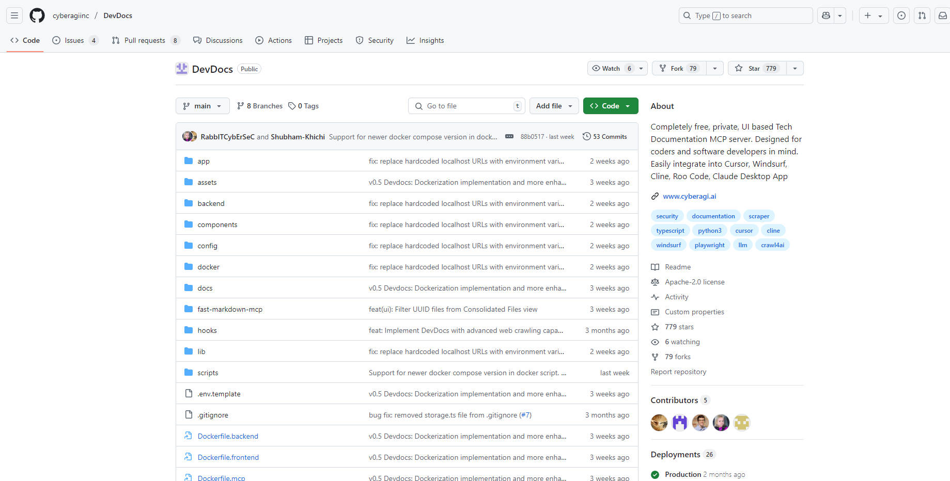Fork the DevDocs repository

click(678, 68)
